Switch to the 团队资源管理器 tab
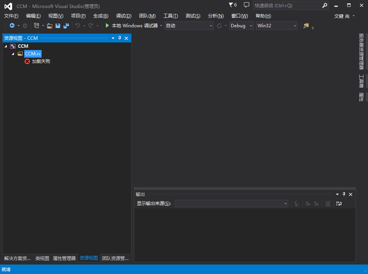This screenshot has width=368, height=274. [x=115, y=258]
